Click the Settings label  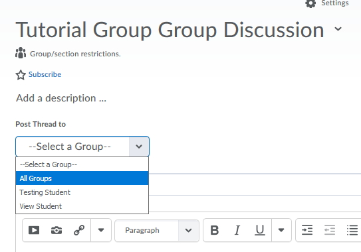[x=335, y=3]
